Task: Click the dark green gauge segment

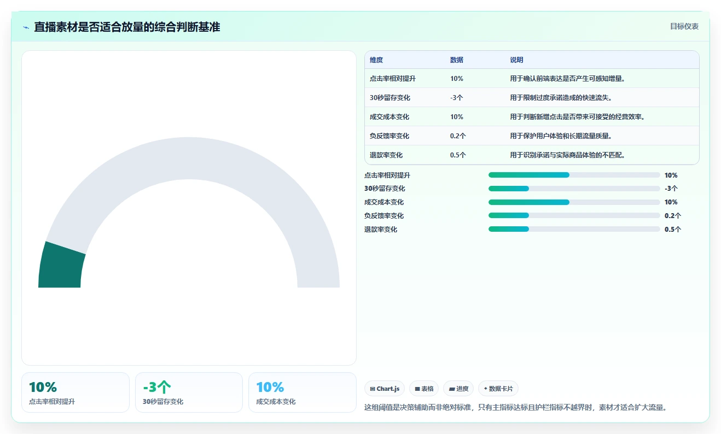Action: (x=61, y=267)
